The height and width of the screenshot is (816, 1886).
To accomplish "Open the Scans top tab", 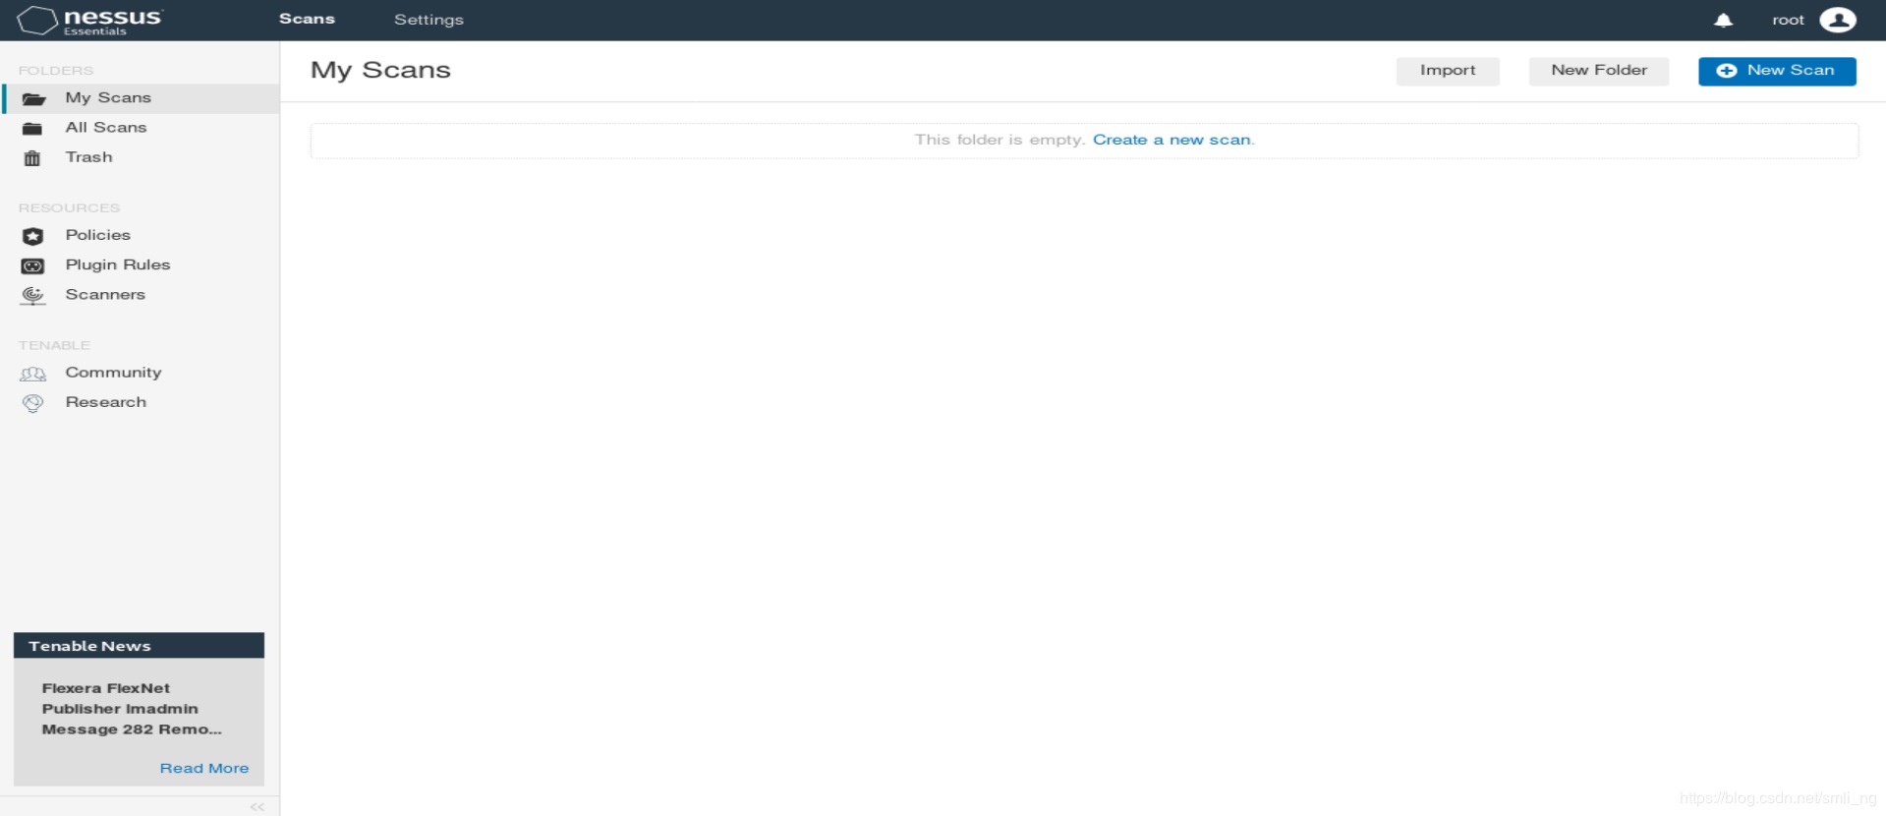I will coord(307,19).
